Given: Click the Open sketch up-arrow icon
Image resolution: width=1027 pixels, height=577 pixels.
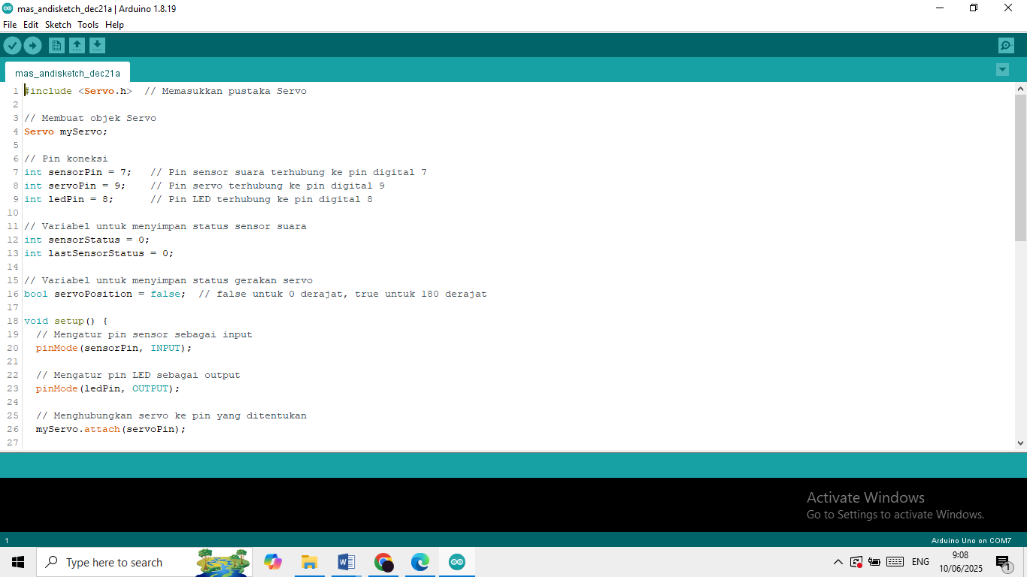Looking at the screenshot, I should pyautogui.click(x=77, y=46).
